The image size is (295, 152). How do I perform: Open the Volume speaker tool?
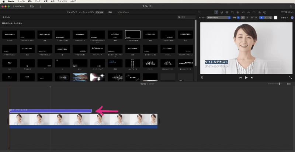click(243, 12)
